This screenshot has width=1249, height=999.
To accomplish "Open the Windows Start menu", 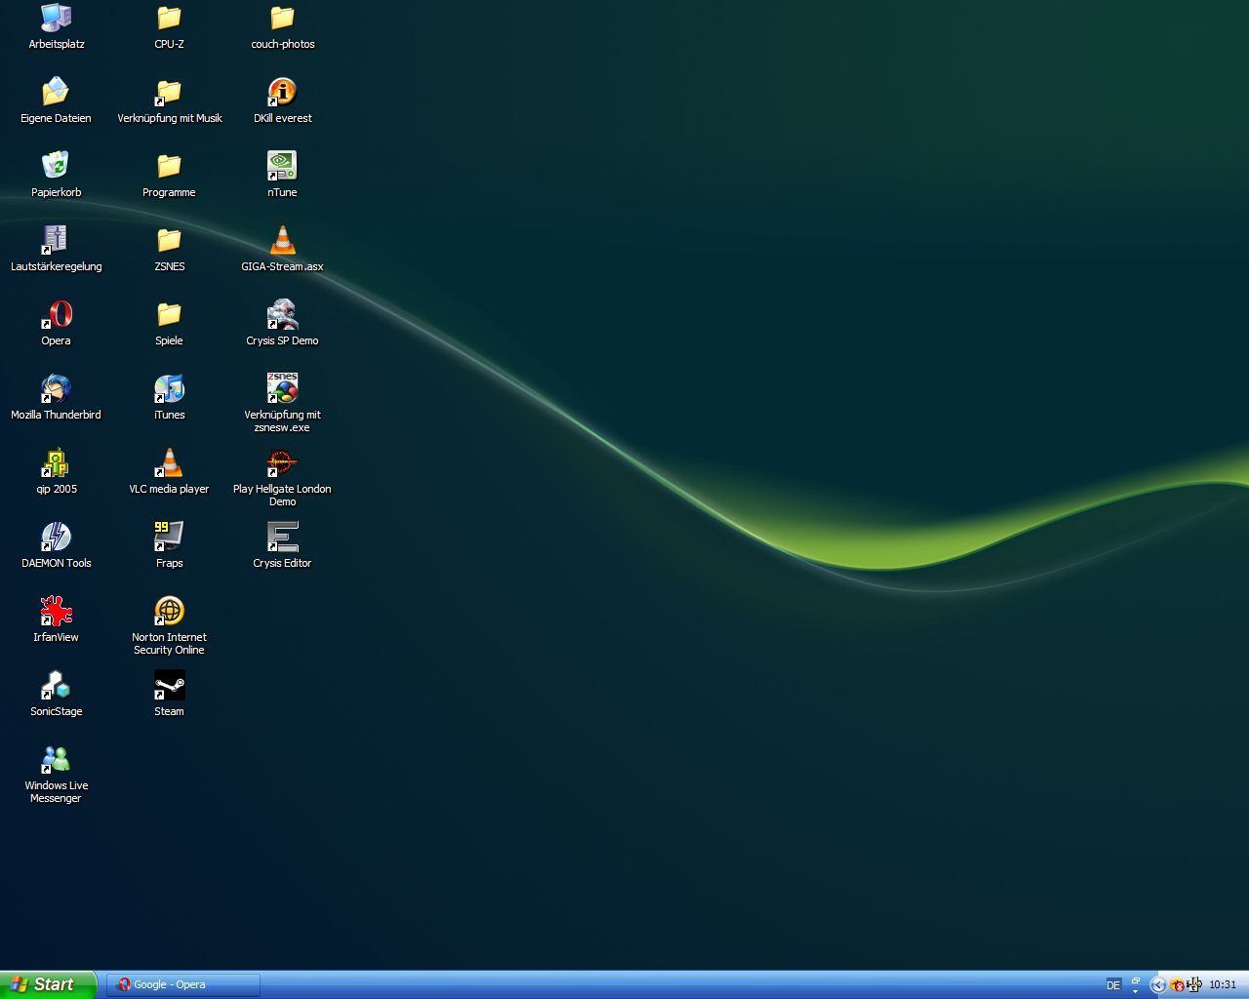I will pyautogui.click(x=48, y=984).
